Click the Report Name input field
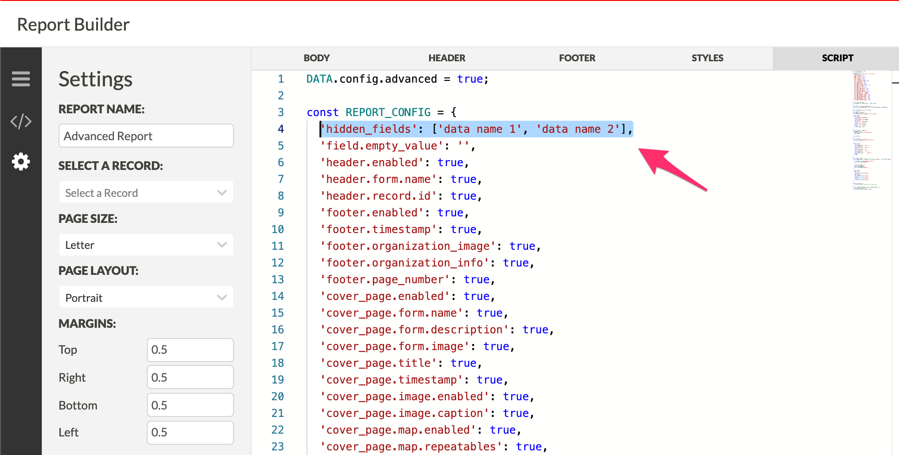 tap(146, 136)
